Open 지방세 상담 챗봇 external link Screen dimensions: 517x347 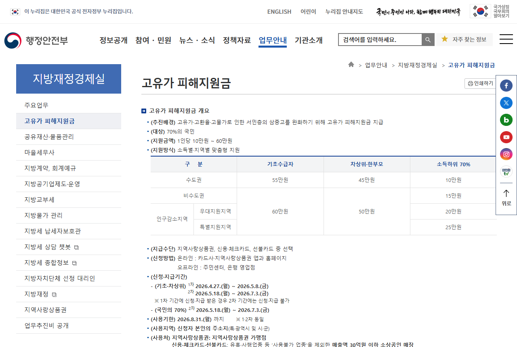tap(69, 247)
